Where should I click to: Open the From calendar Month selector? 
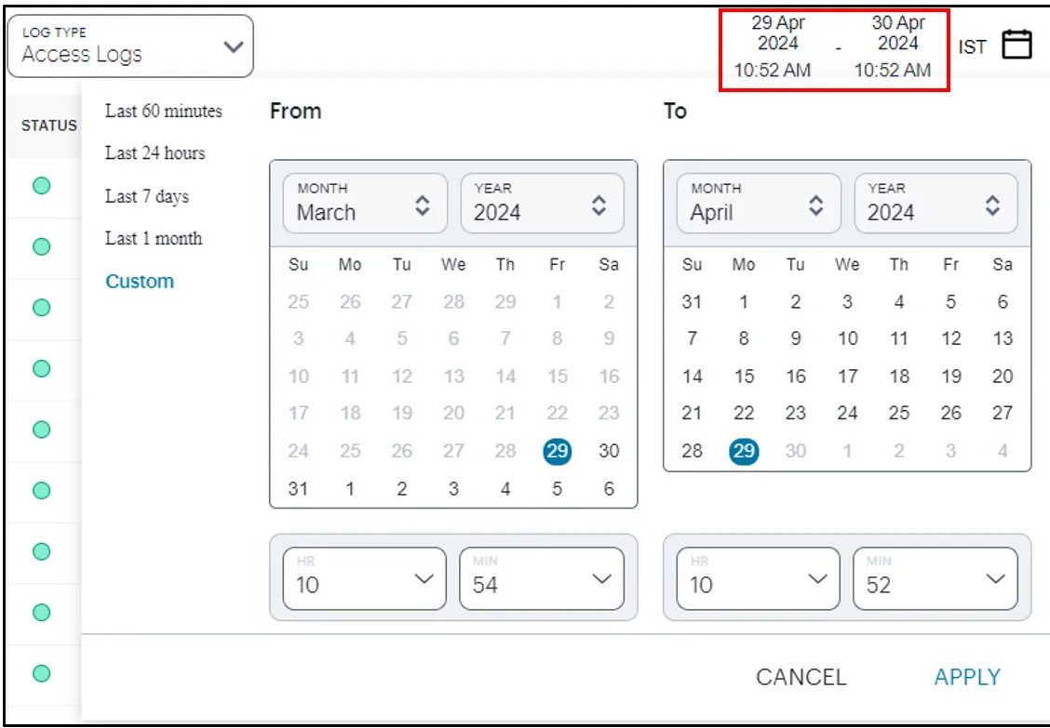point(365,204)
